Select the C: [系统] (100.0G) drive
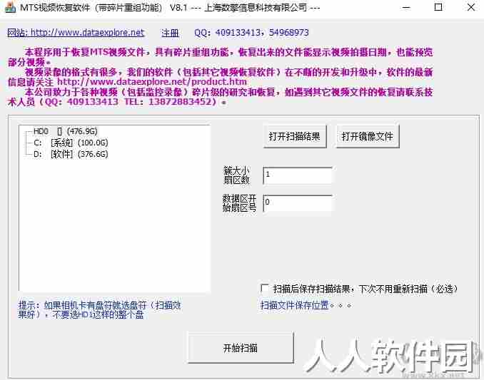Screen dimensions: 484x380 (x=71, y=143)
